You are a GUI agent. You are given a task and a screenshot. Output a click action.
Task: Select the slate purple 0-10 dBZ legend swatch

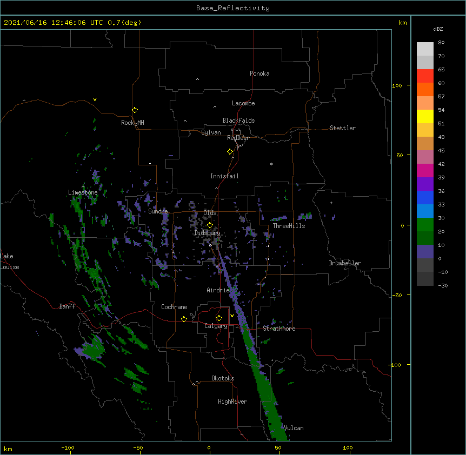click(425, 252)
